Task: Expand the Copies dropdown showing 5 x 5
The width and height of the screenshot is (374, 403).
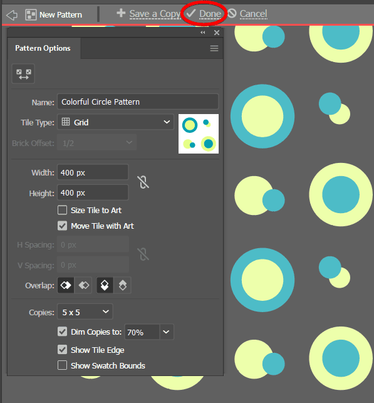Action: click(85, 311)
